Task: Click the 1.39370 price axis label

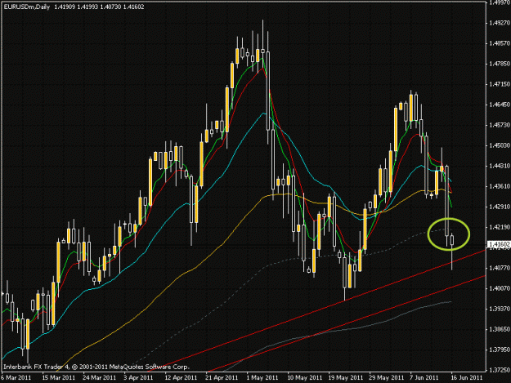Action: click(x=500, y=309)
